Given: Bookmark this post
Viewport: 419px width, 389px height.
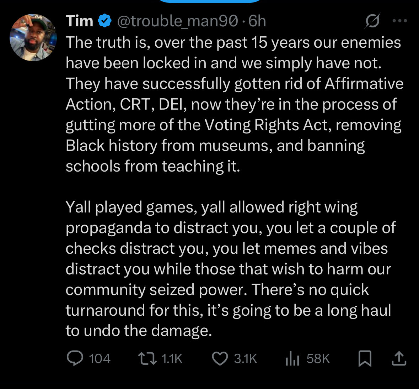Looking at the screenshot, I should coord(365,358).
